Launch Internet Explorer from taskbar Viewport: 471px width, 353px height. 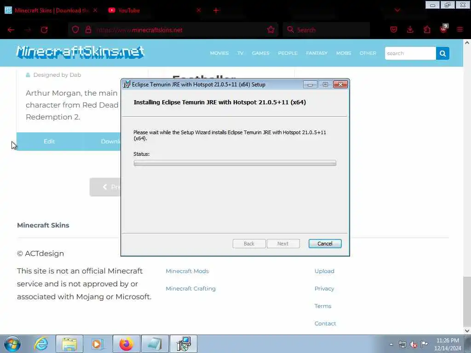41,344
